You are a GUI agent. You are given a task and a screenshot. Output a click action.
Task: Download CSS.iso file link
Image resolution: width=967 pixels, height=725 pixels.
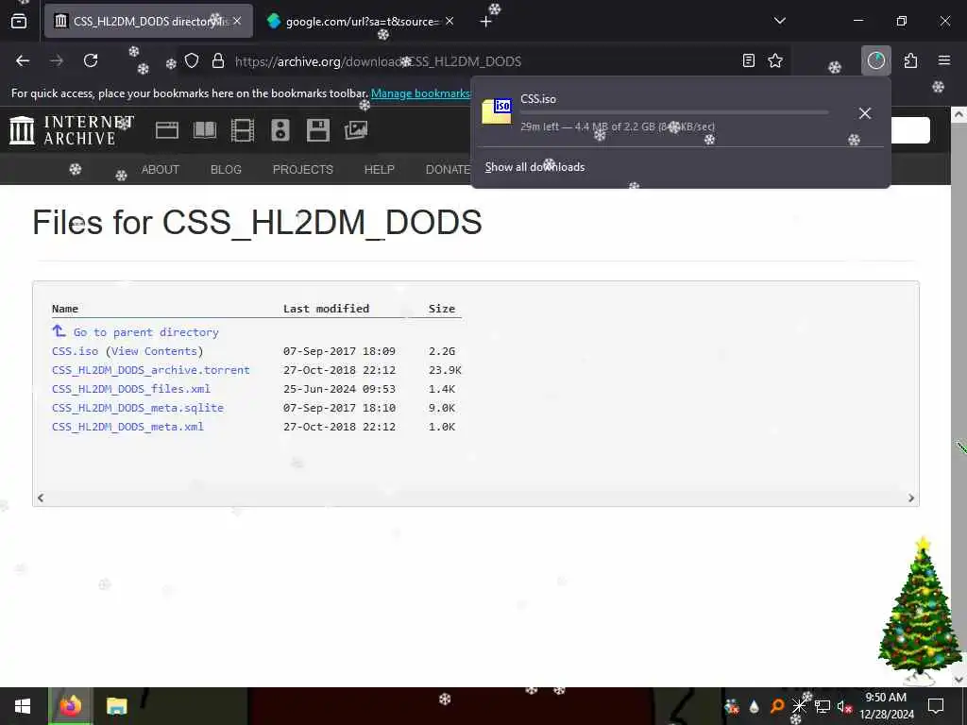[75, 351]
